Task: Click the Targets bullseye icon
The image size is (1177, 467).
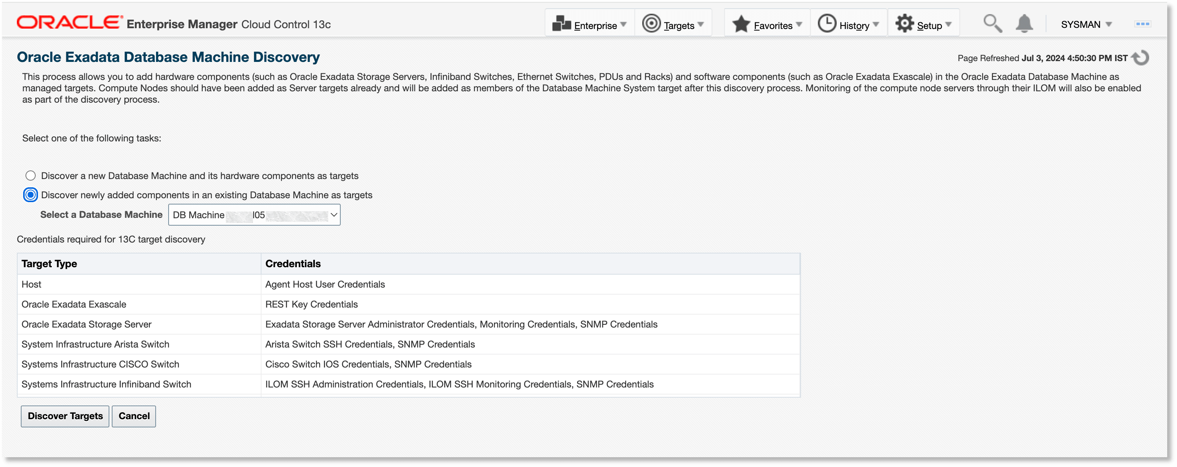Action: (651, 23)
